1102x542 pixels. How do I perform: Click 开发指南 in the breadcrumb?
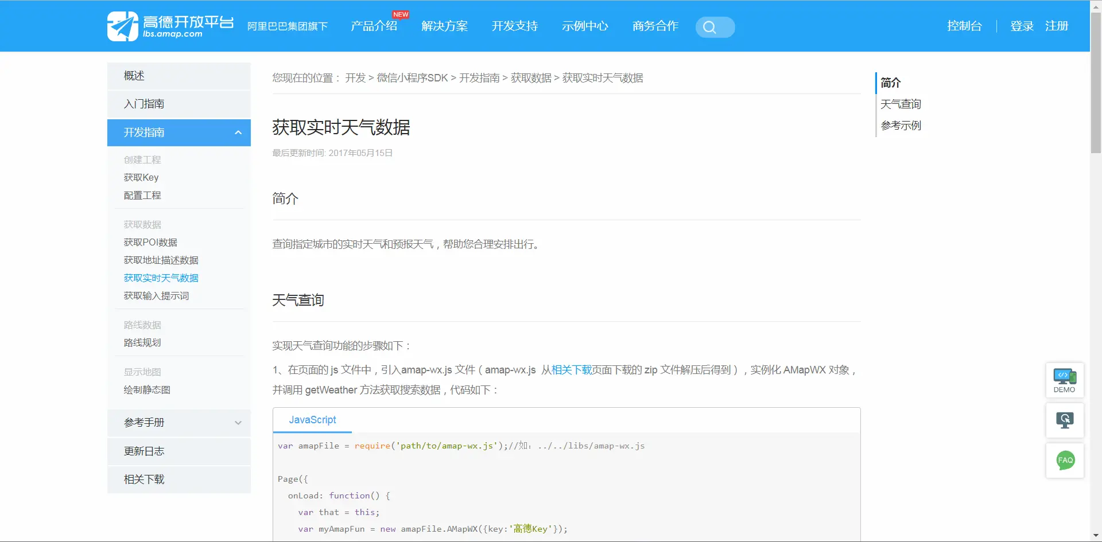click(479, 78)
